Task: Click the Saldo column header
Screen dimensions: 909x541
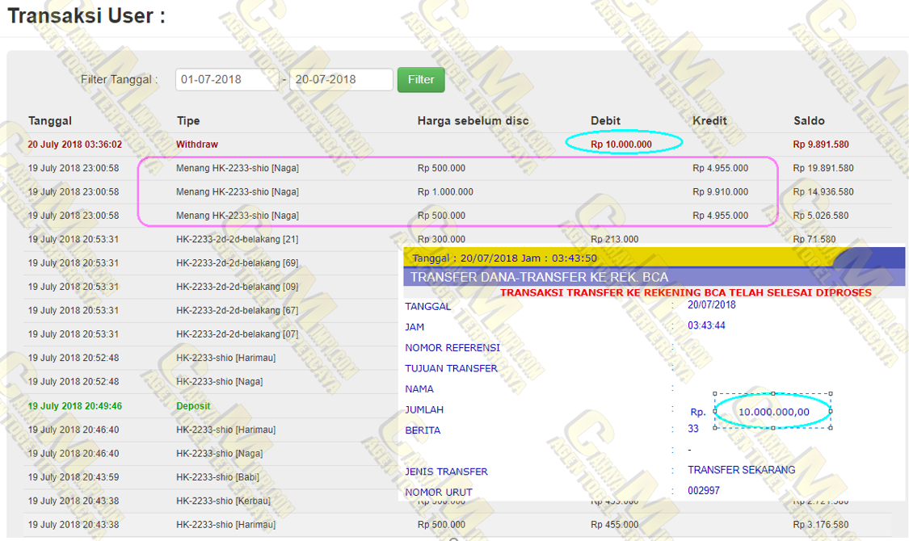Action: pos(809,120)
